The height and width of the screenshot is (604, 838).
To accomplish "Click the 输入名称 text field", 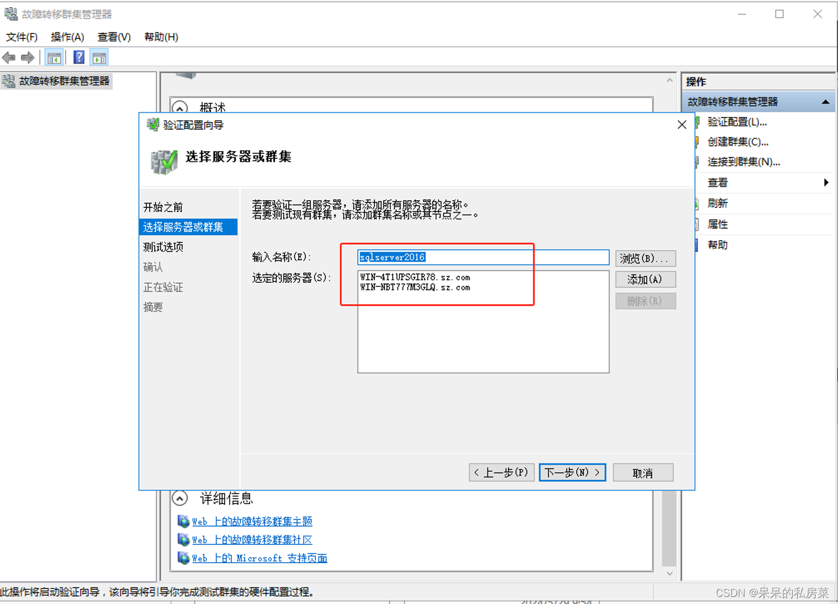I will click(483, 257).
